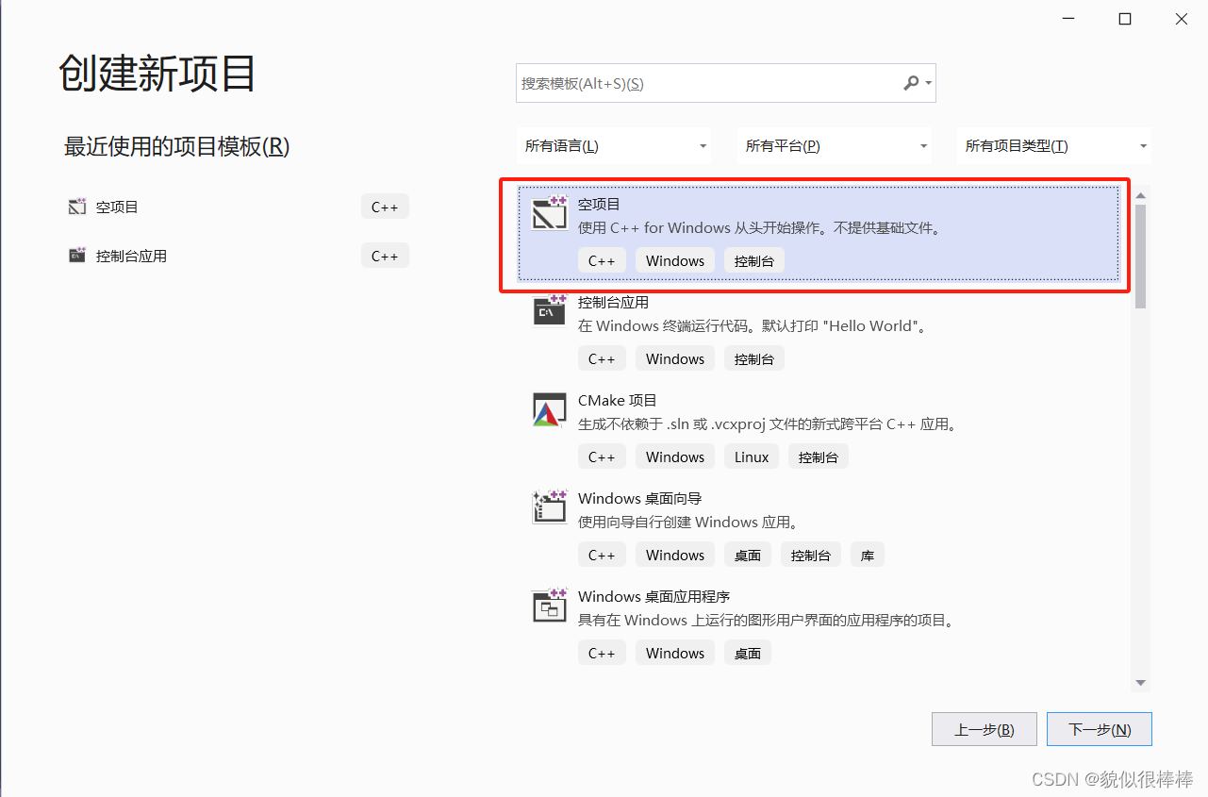
Task: Click the CMake 项目 template icon
Action: pyautogui.click(x=550, y=409)
